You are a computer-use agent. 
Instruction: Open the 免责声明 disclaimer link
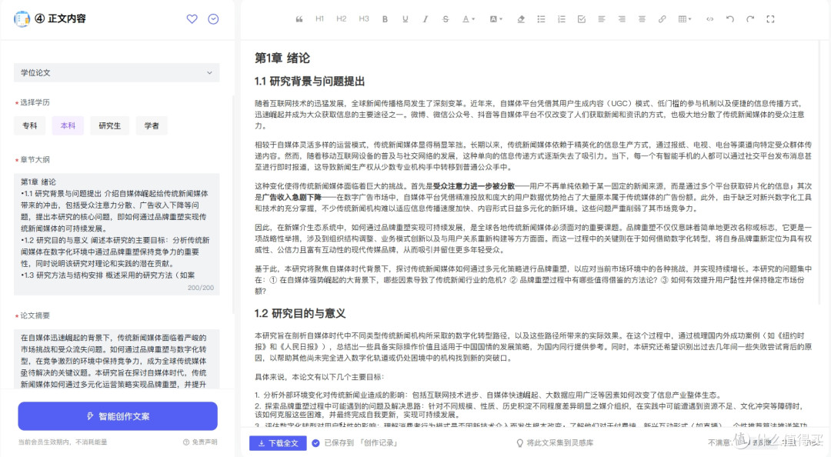click(x=200, y=442)
